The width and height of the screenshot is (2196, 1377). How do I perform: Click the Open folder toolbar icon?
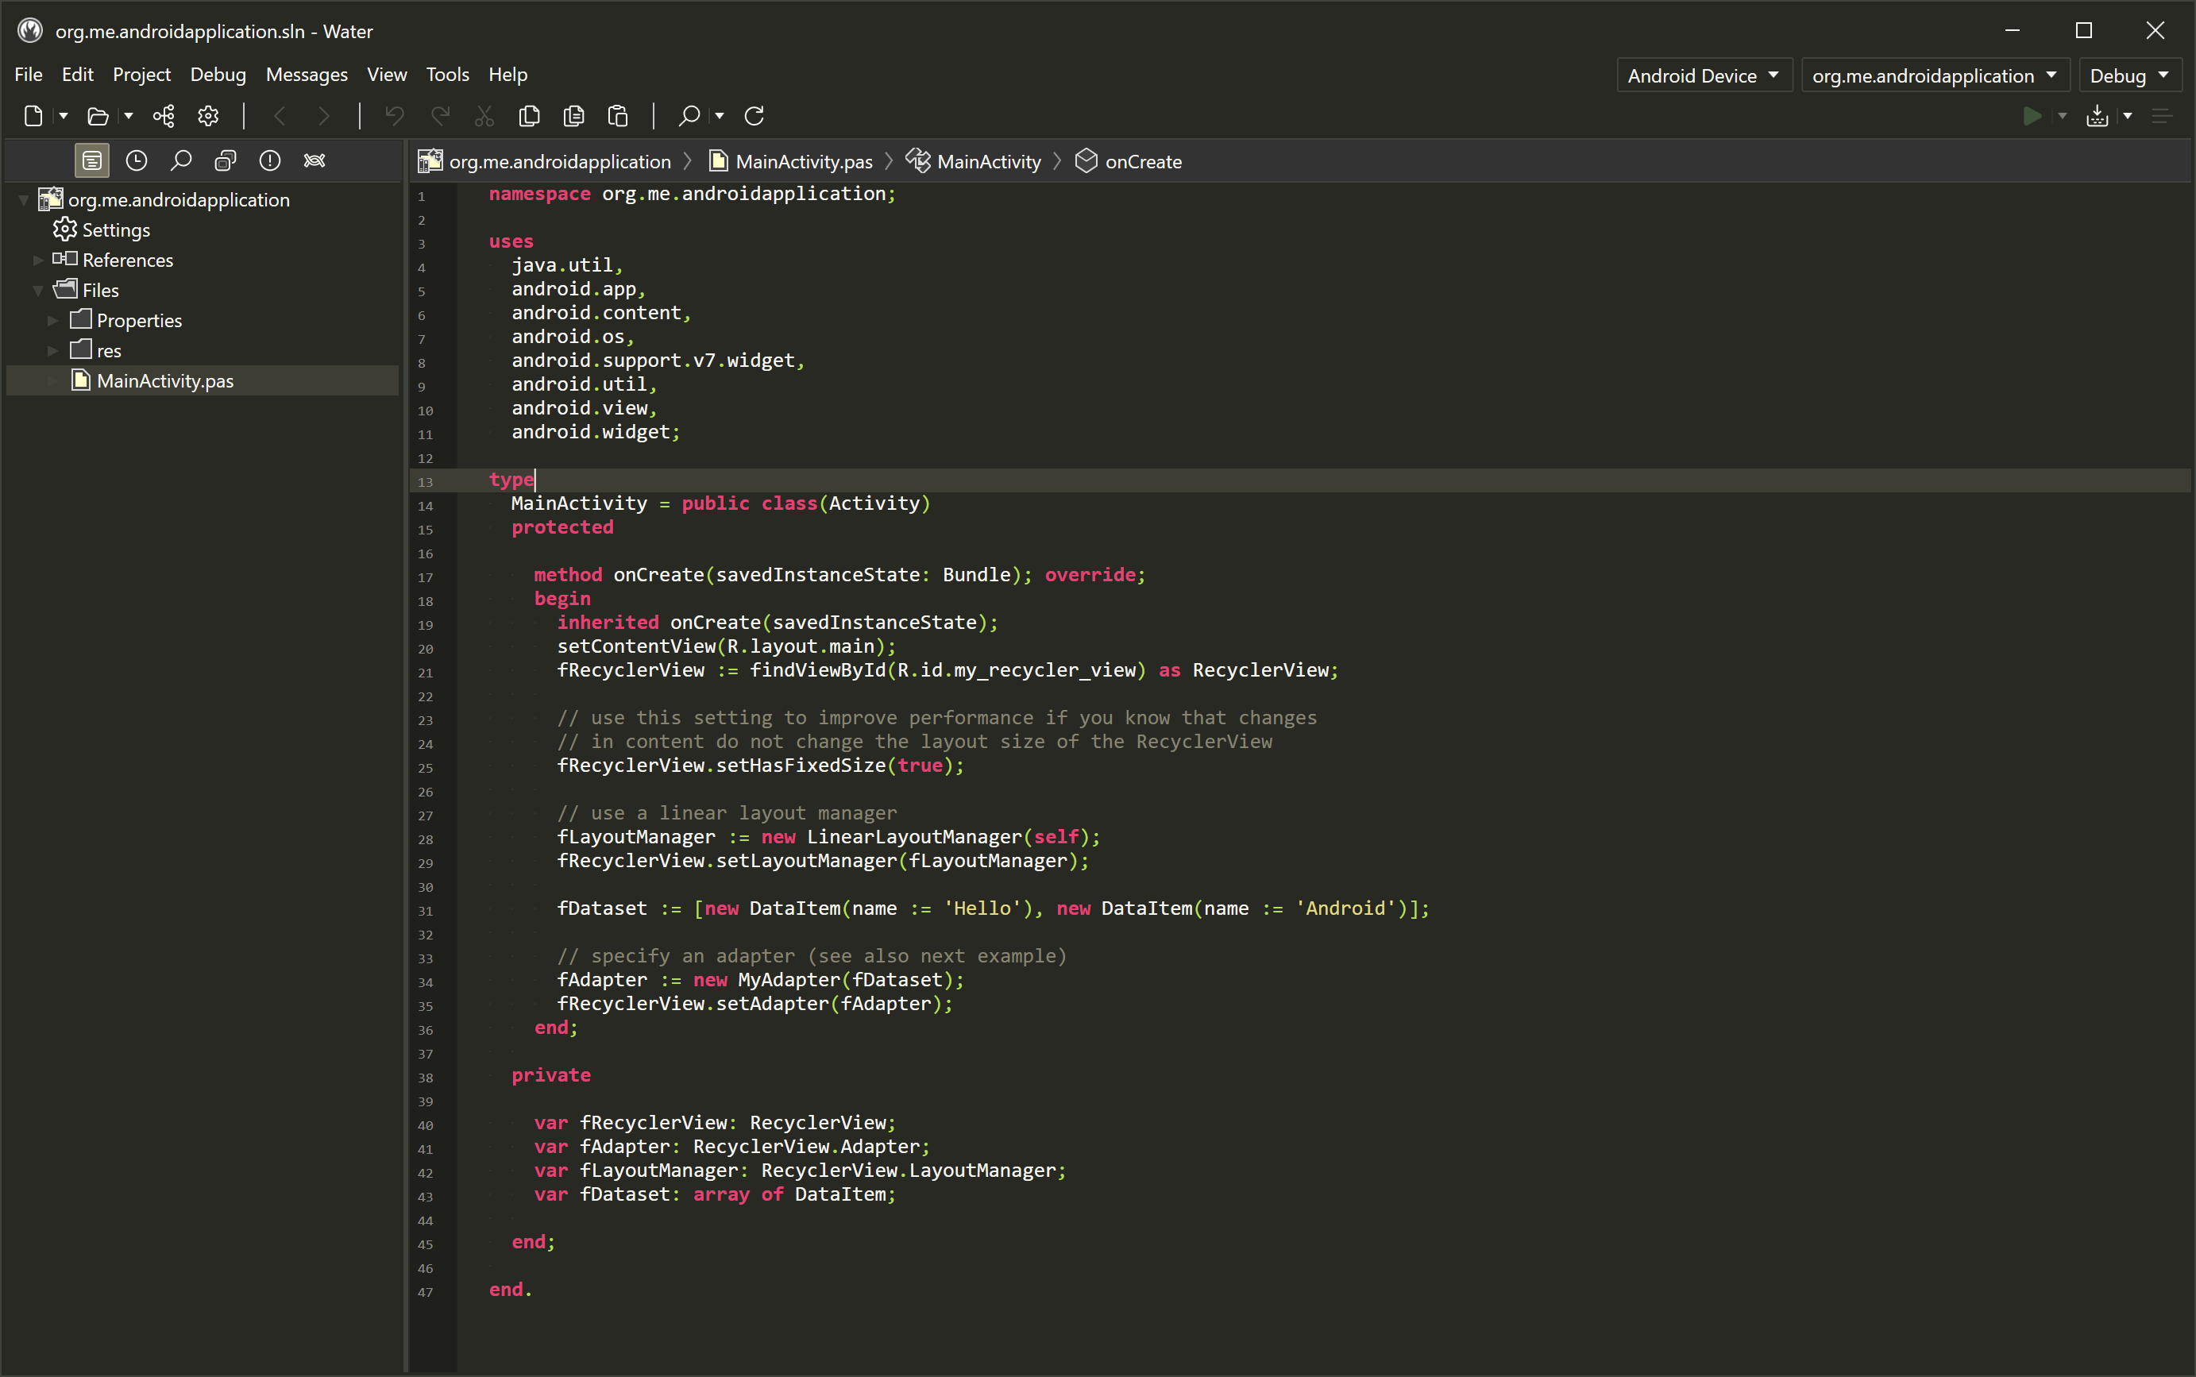(98, 116)
